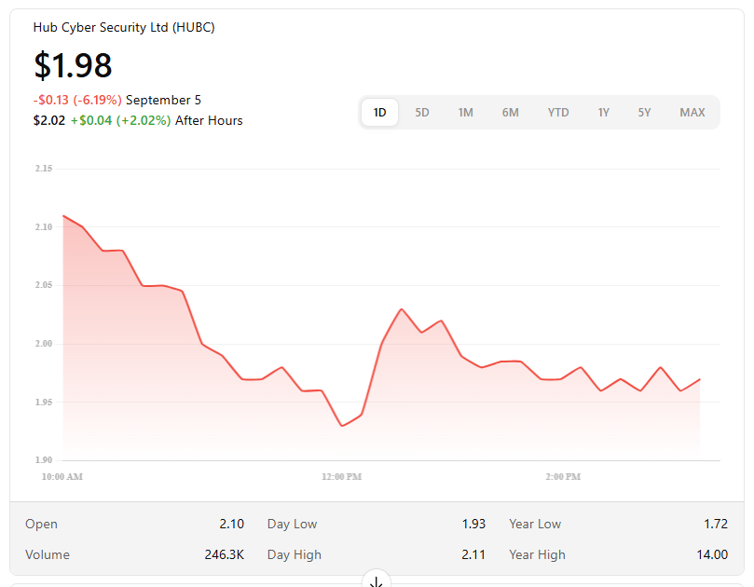Image resolution: width=754 pixels, height=587 pixels.
Task: Click the chart's opening peak at 10:00 AM
Action: (63, 215)
